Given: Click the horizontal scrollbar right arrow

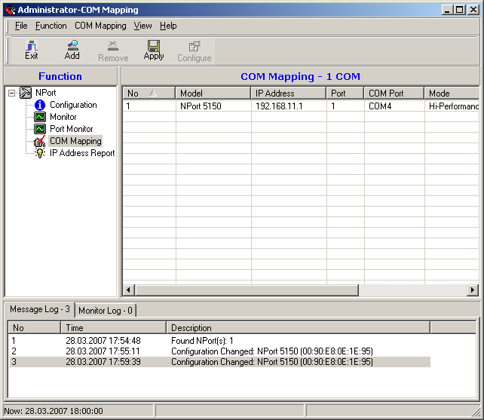Looking at the screenshot, I should tap(473, 290).
